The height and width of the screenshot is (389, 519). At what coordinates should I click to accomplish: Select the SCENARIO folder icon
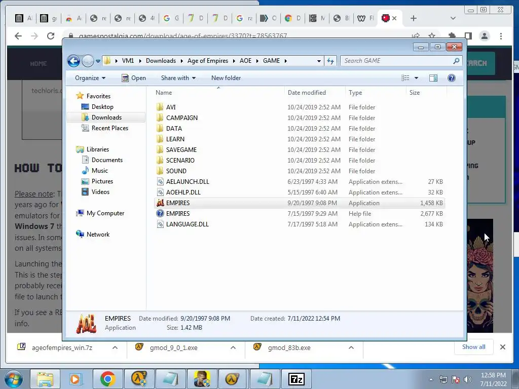160,161
